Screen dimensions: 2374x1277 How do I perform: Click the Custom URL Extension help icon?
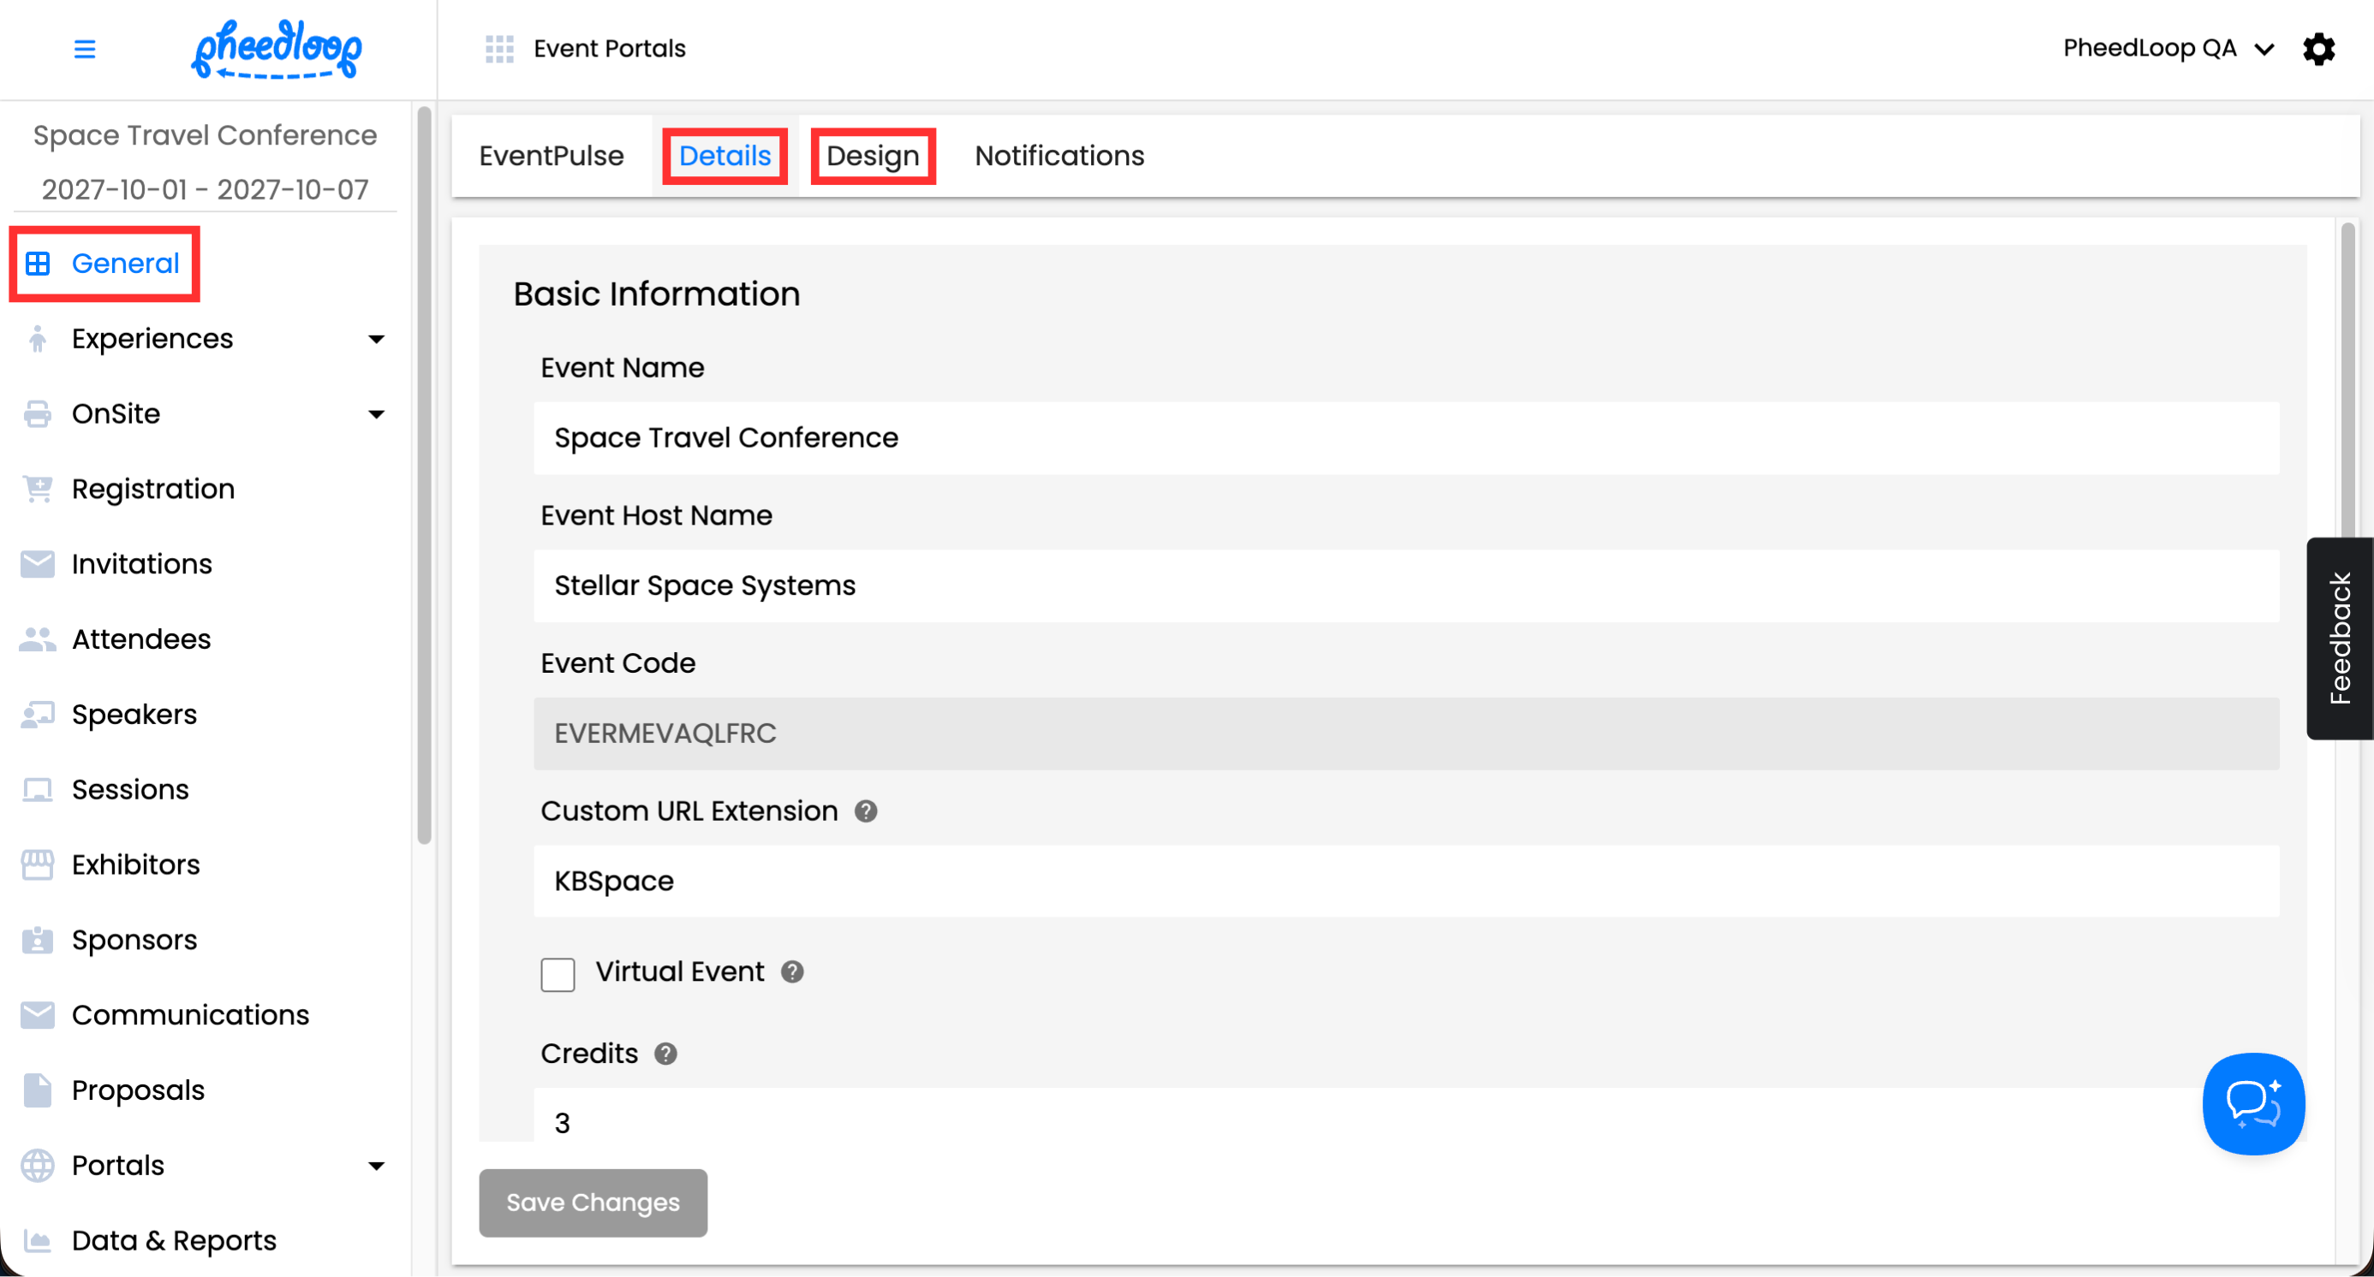[x=865, y=811]
